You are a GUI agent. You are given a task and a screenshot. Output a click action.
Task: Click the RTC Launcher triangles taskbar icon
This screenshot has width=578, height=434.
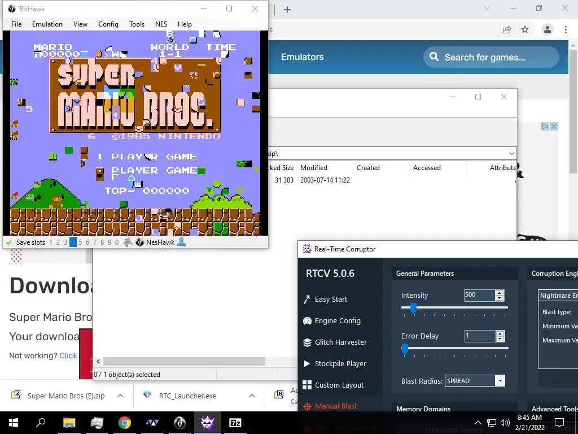(152, 423)
